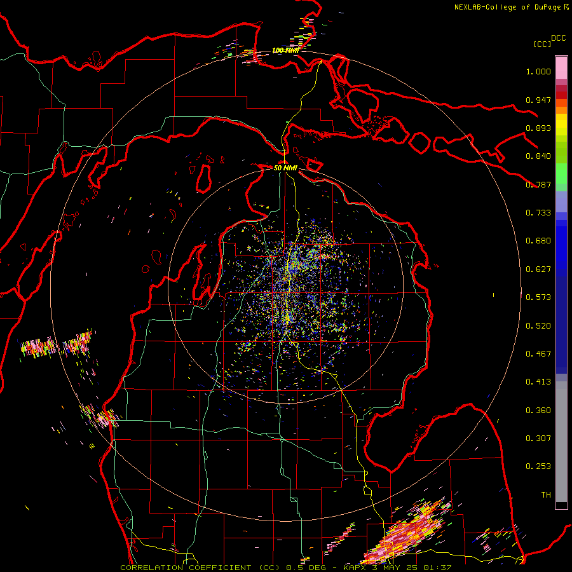This screenshot has height=572, width=572.
Task: Click the 100 NMI range ring label
Action: [285, 50]
